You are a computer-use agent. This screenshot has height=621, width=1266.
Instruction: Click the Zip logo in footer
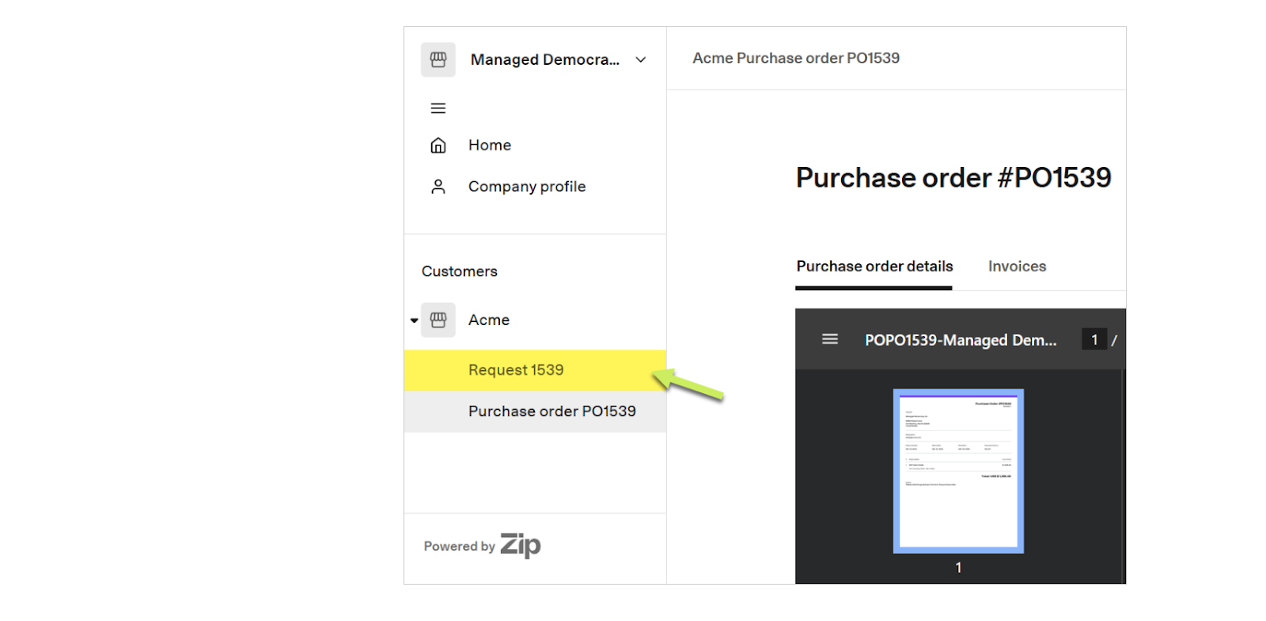pos(521,545)
